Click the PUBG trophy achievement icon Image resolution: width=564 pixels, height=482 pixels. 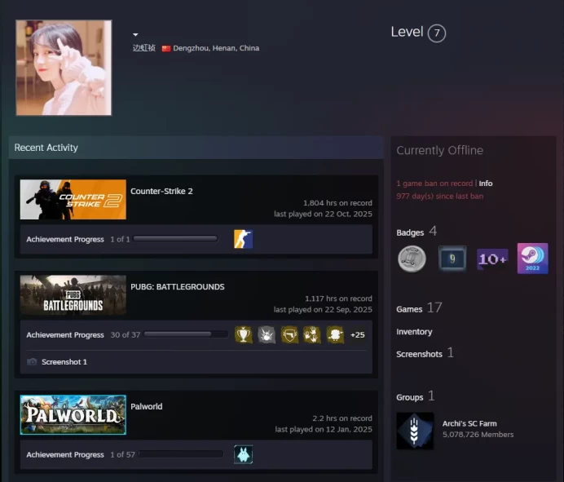(244, 334)
